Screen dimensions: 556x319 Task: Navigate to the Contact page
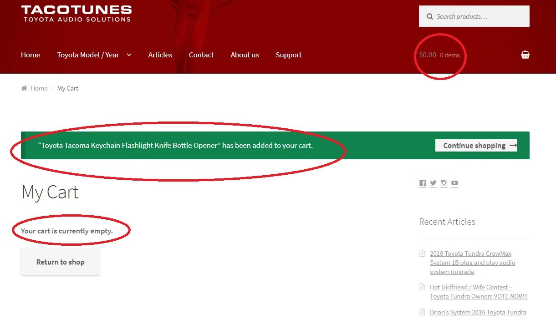click(x=201, y=55)
